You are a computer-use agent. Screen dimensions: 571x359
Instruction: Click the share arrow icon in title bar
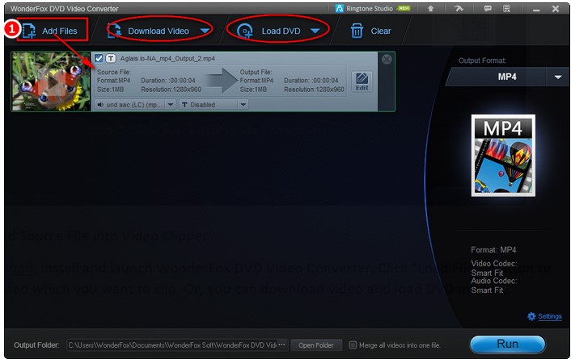pos(459,8)
